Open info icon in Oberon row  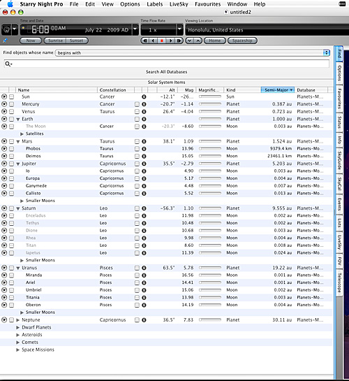pos(144,305)
